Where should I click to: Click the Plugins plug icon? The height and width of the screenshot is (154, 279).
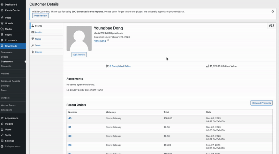[2, 124]
